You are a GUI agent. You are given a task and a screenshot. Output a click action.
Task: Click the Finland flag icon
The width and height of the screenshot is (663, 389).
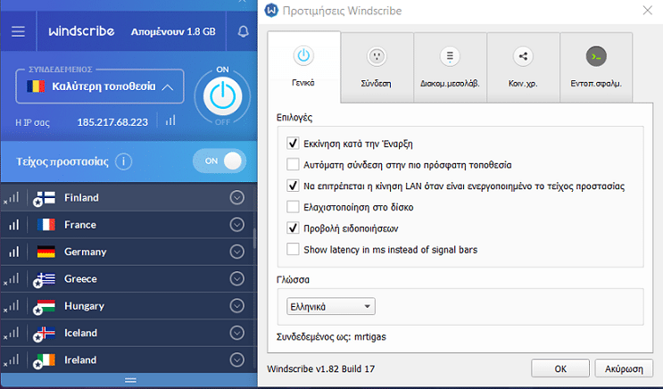45,198
